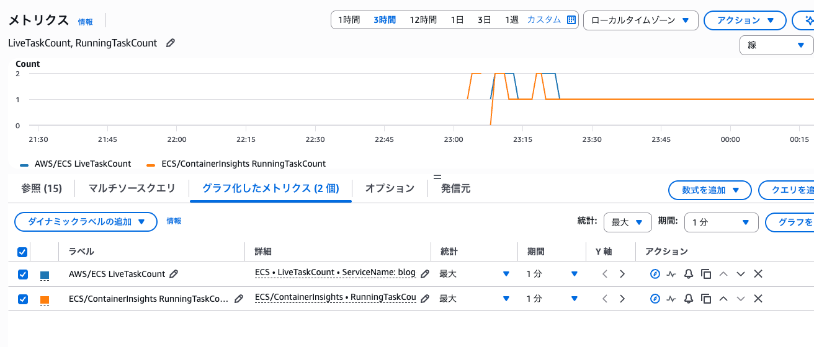Screen dimensions: 814x347
Task: Change the period dropdown in the LiveTaskCount row
Action: click(x=552, y=274)
